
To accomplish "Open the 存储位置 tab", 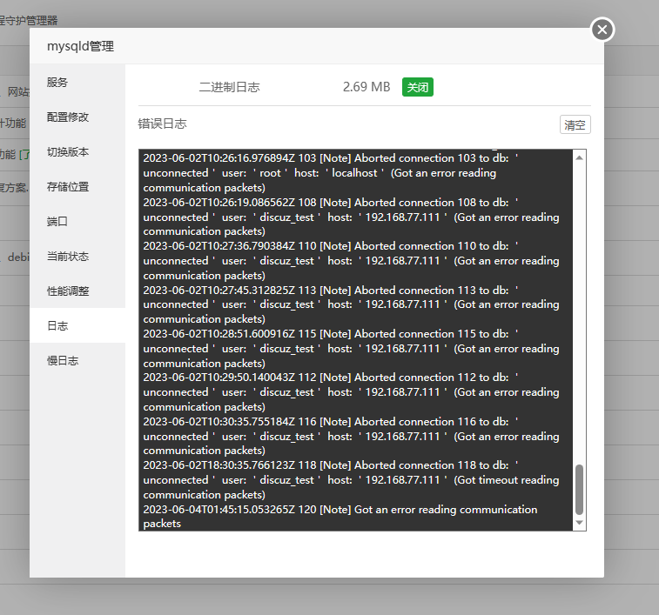I will pyautogui.click(x=77, y=186).
